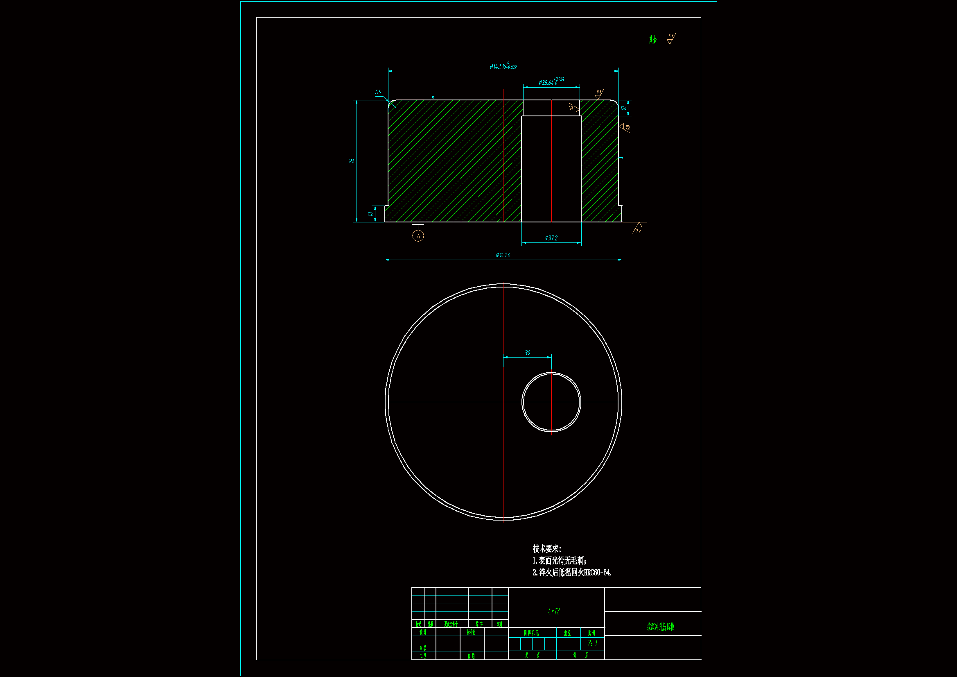Select the 0.8 roughness symbol on top face
Screen dimensions: 957x677
pyautogui.click(x=598, y=95)
